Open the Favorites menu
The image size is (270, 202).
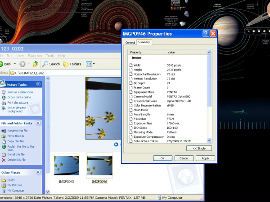pos(35,56)
